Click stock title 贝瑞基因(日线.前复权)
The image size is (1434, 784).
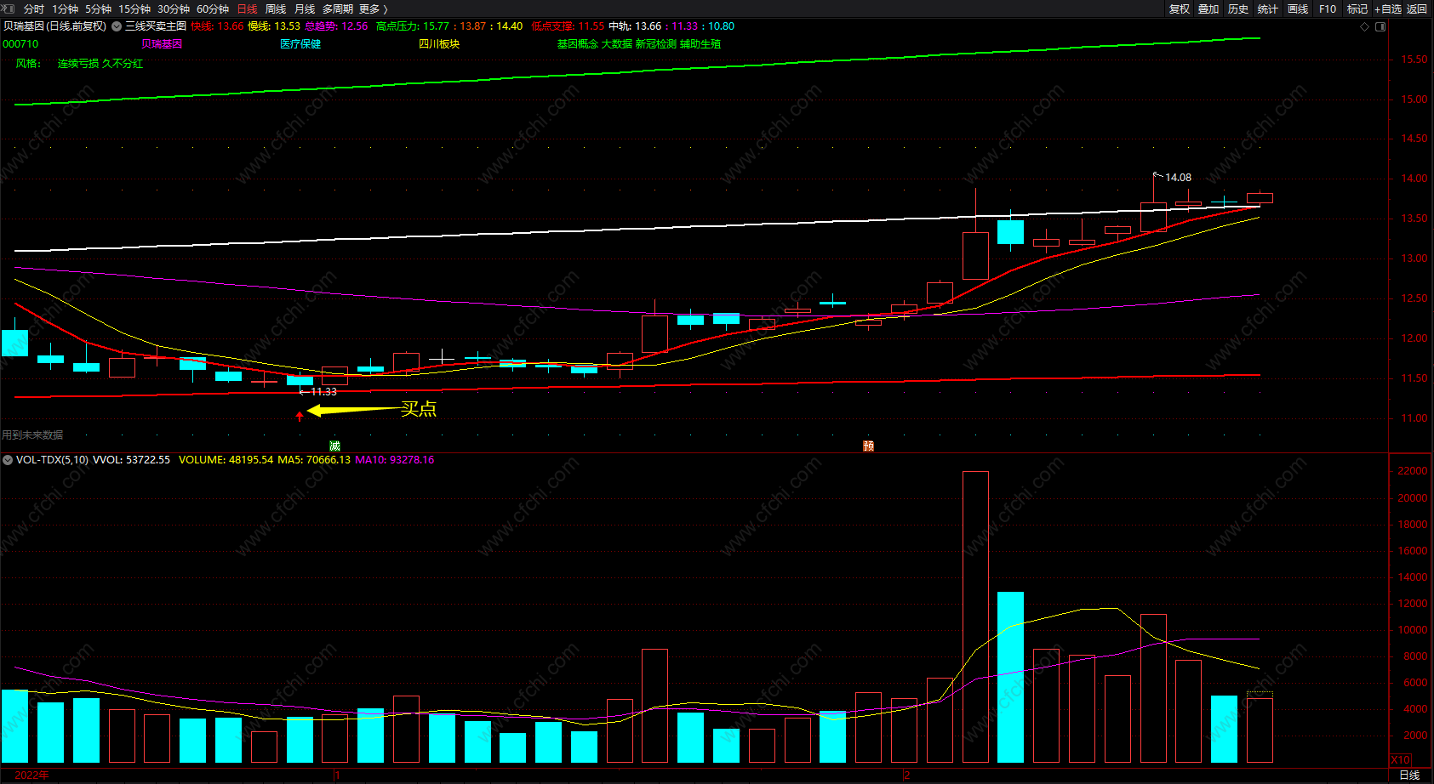pos(54,26)
